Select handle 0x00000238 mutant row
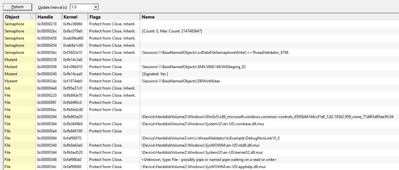Screen dimensions: 399x170 click(201, 60)
